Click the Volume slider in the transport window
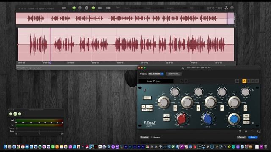This screenshot has width=271, height=152. 39,128
